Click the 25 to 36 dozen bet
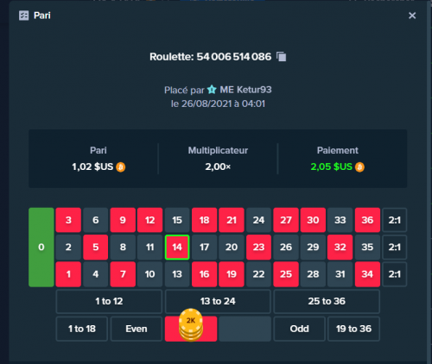Viewport: 432px width, 364px height. click(327, 301)
